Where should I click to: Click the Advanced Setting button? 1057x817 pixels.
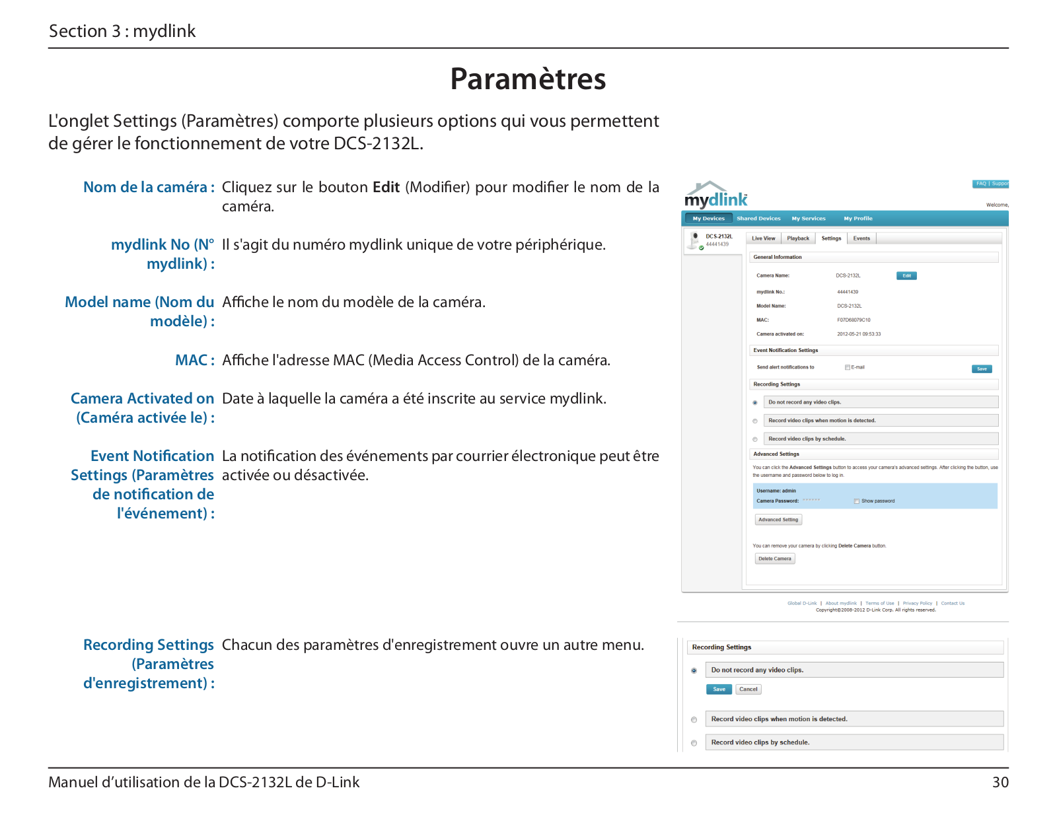(778, 520)
